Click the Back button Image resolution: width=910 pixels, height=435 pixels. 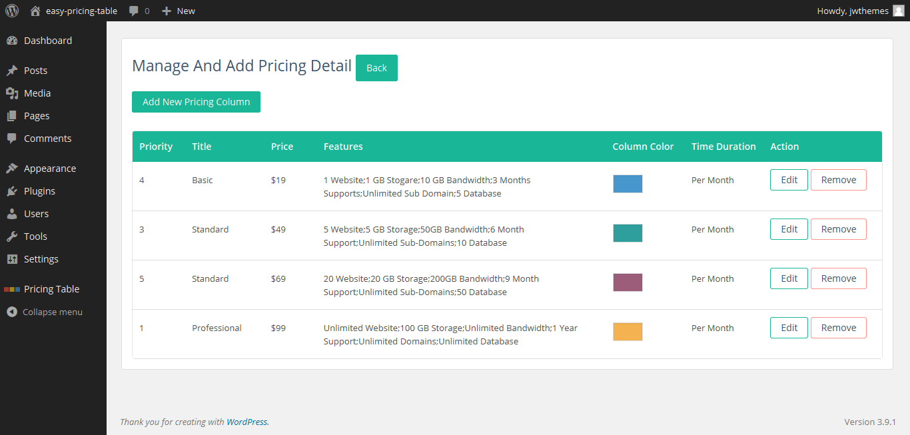coord(376,68)
